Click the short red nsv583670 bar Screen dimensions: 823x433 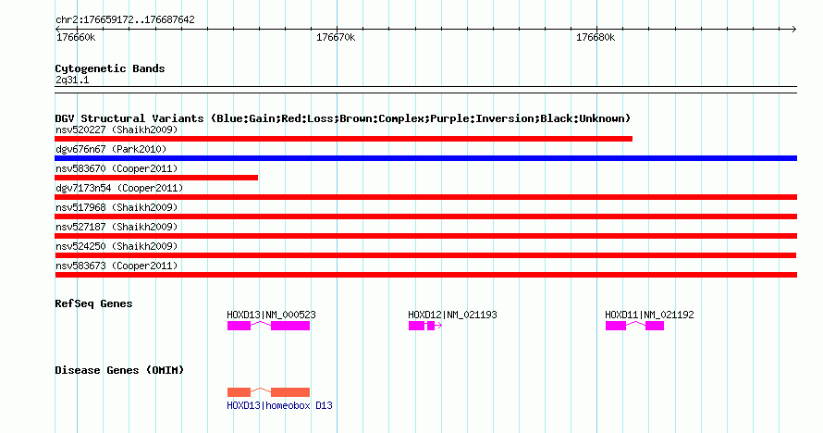tap(156, 178)
